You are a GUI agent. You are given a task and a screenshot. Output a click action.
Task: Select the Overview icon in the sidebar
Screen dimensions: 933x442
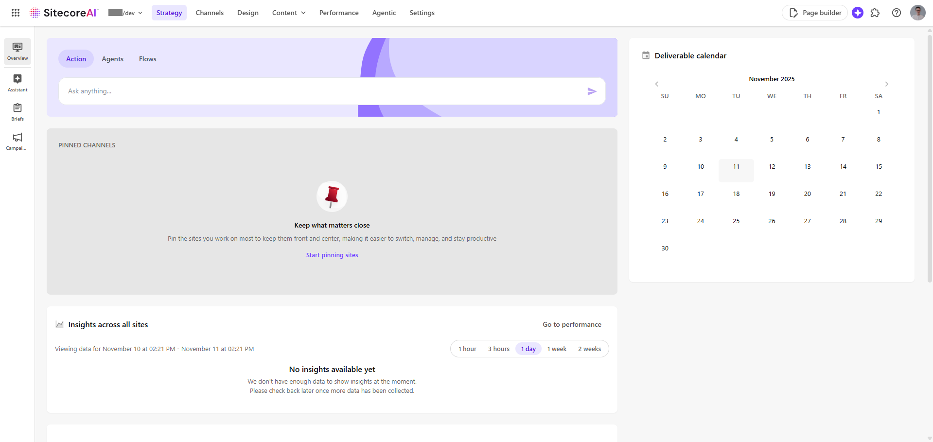click(x=17, y=51)
